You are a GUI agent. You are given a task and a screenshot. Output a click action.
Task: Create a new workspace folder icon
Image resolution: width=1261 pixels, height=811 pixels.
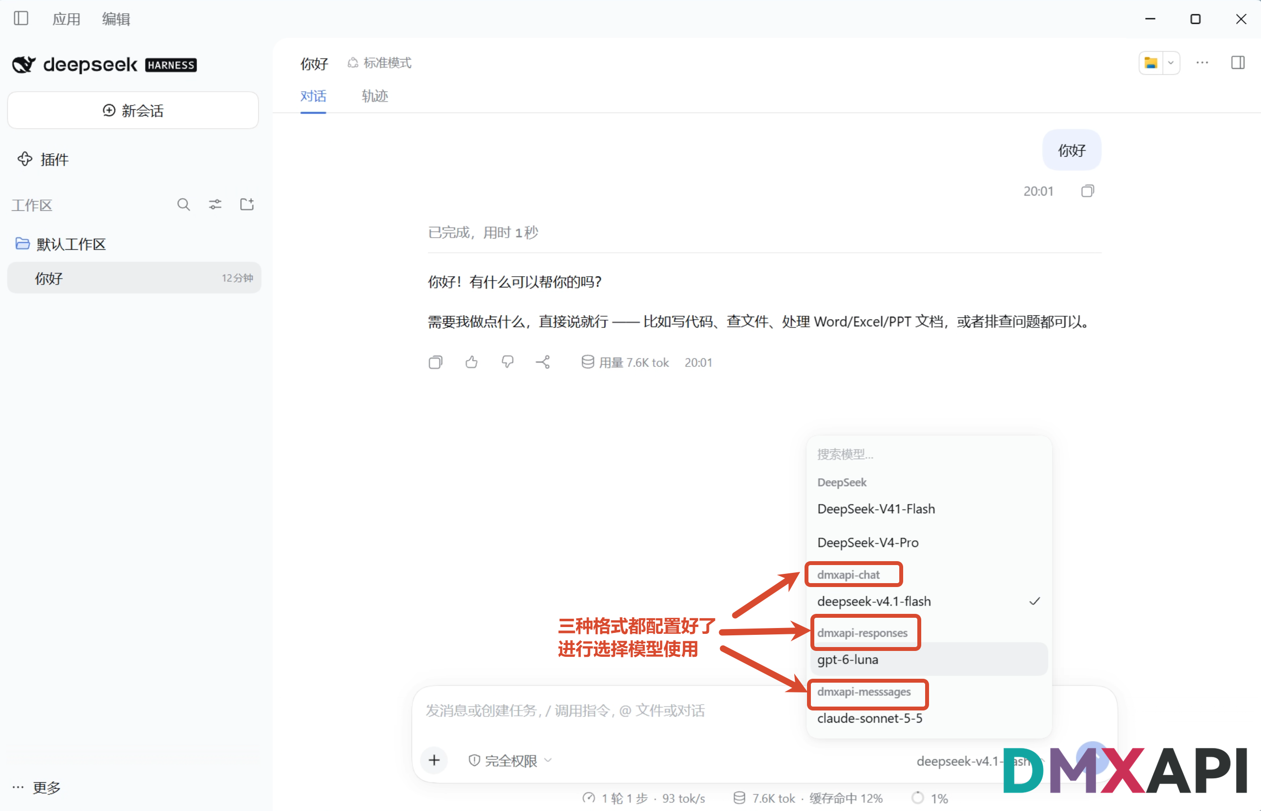[247, 204]
